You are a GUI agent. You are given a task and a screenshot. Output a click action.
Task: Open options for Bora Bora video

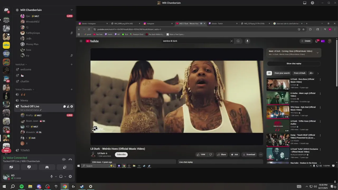click(x=320, y=79)
